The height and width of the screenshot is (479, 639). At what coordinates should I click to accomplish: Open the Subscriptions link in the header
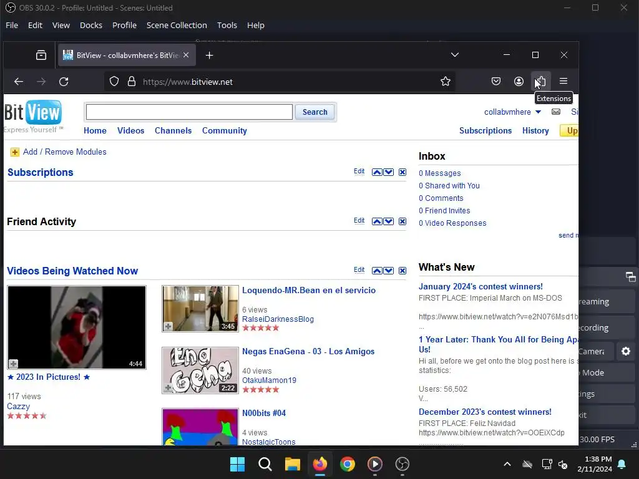[485, 131]
